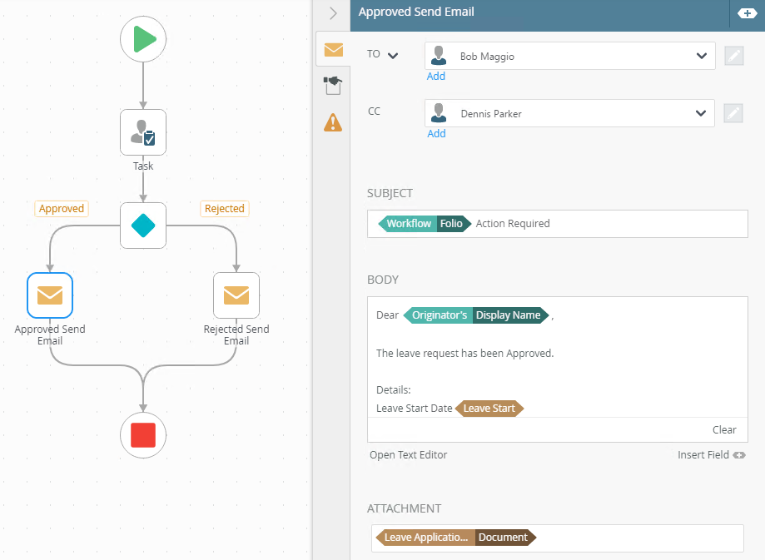Image resolution: width=765 pixels, height=560 pixels.
Task: Expand the TO recipient type dropdown
Action: click(393, 56)
